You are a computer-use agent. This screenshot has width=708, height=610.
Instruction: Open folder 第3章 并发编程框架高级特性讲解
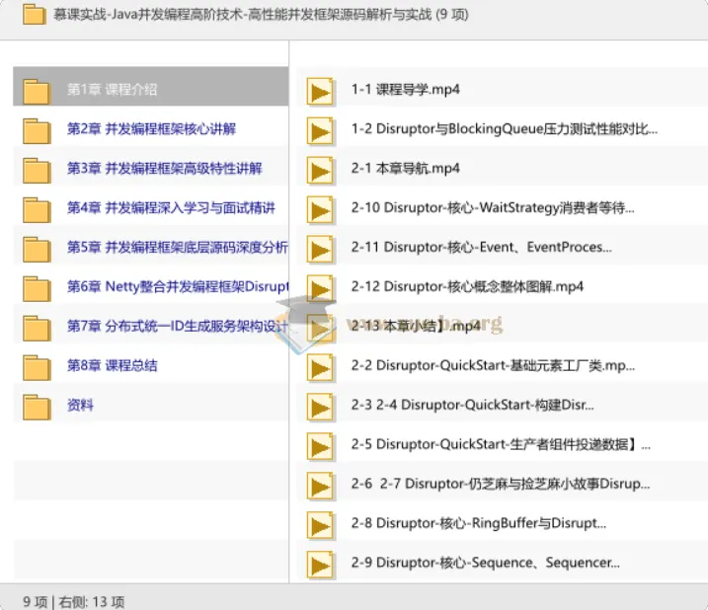tap(164, 169)
